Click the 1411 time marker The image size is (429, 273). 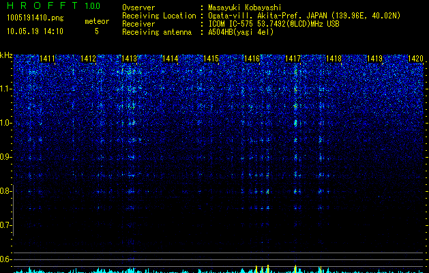tap(47, 58)
